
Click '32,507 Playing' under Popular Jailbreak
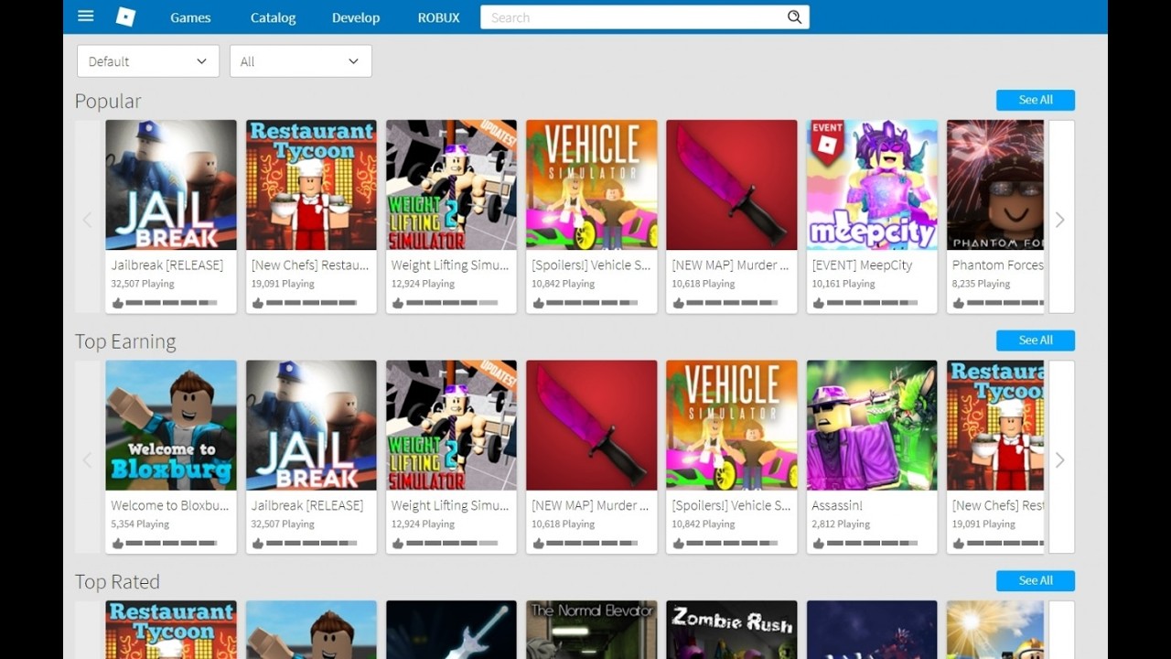tap(143, 284)
